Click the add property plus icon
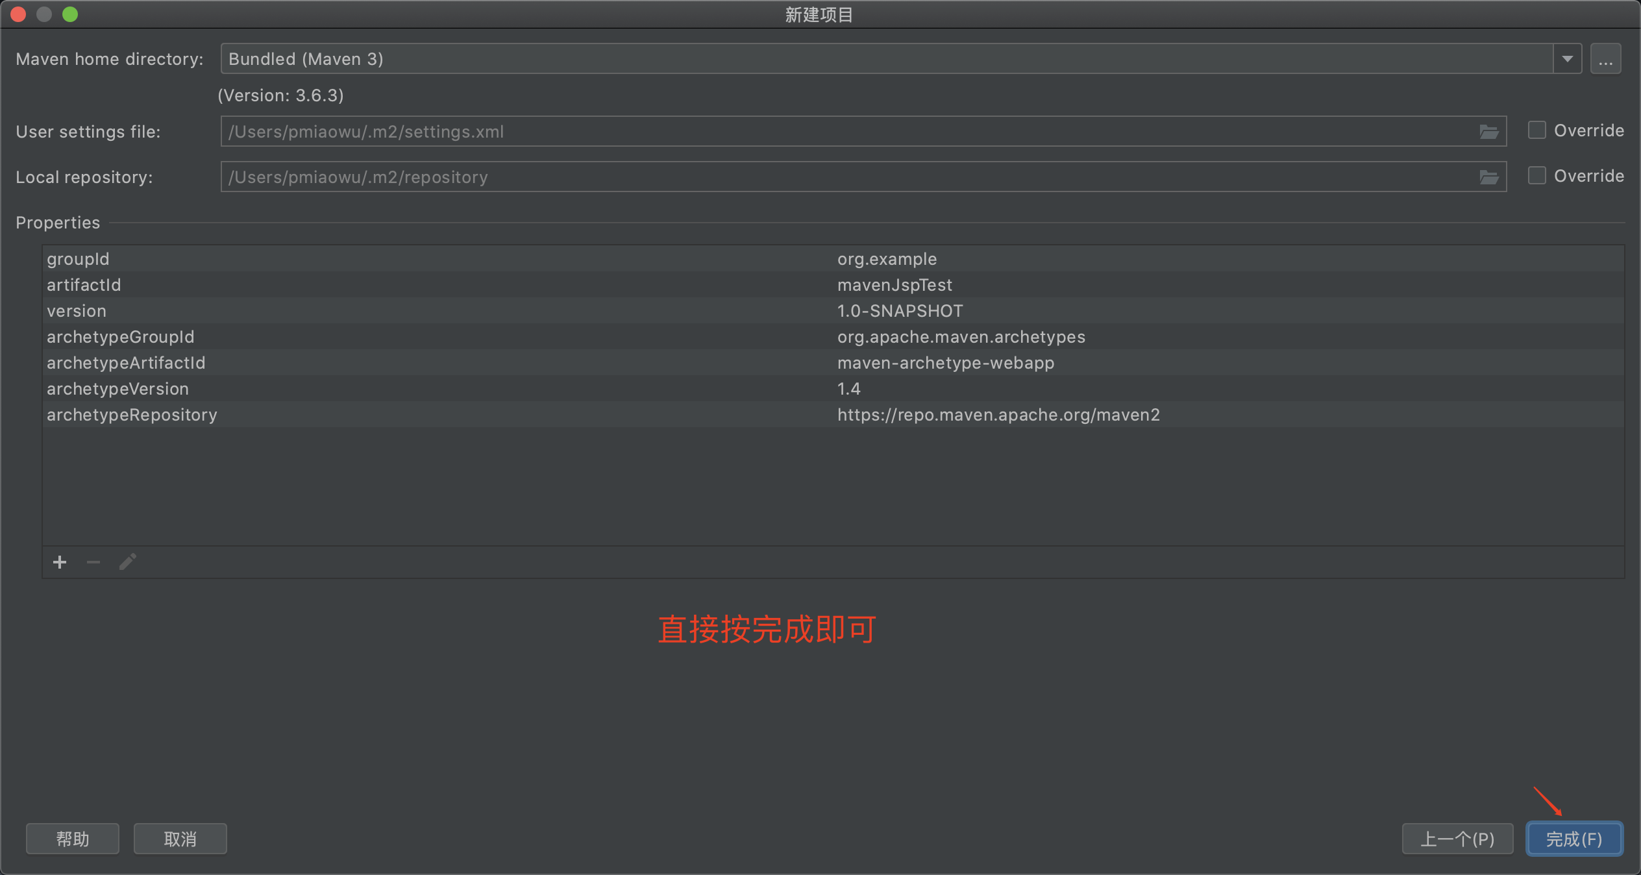1641x875 pixels. (60, 562)
